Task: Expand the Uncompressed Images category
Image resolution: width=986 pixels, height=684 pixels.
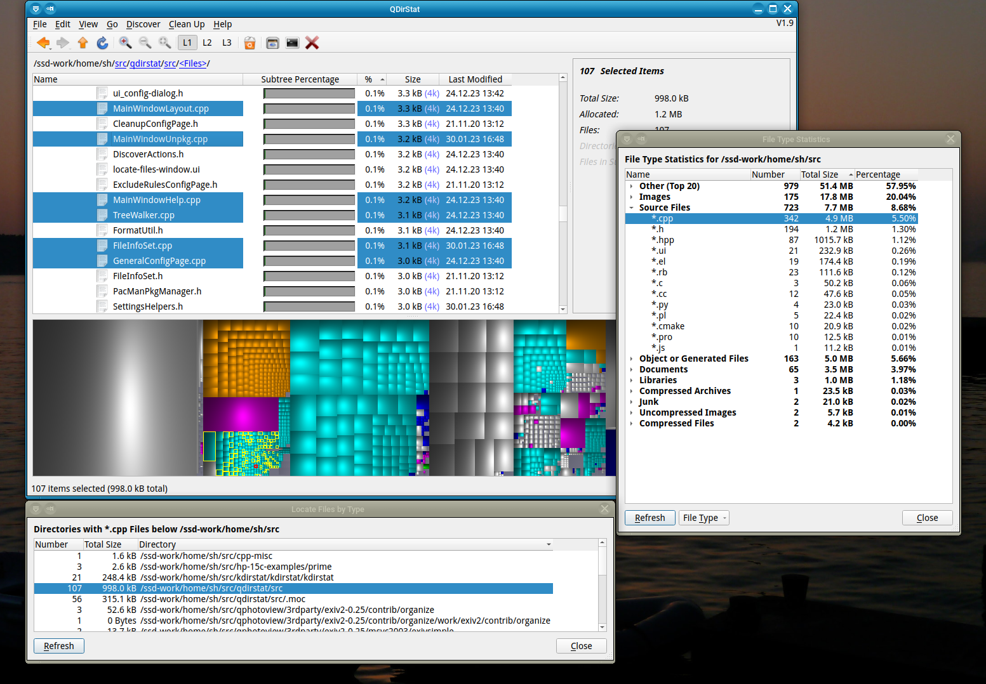Action: pyautogui.click(x=631, y=412)
